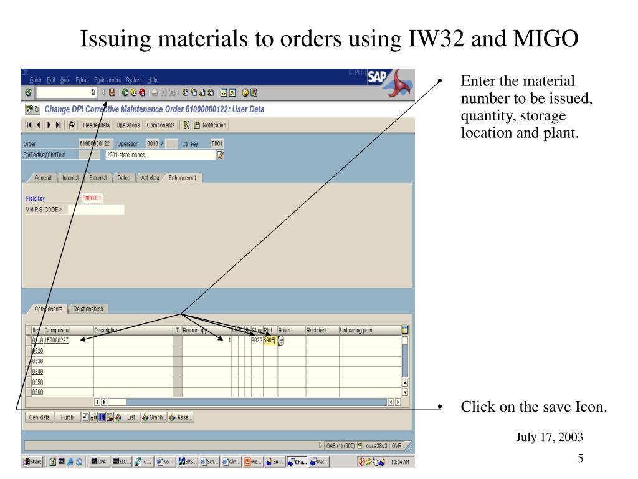Click the Create new session icon
This screenshot has width=638, height=479.
[224, 92]
